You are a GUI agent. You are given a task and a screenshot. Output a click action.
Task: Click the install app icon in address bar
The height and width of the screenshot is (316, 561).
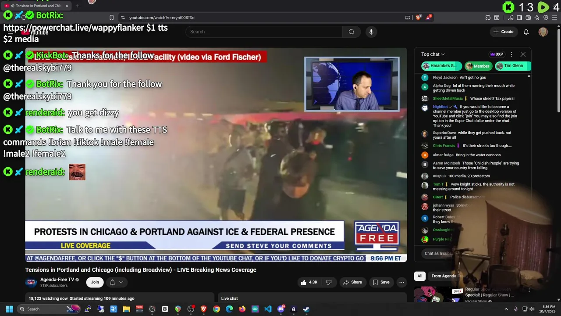[x=408, y=18]
